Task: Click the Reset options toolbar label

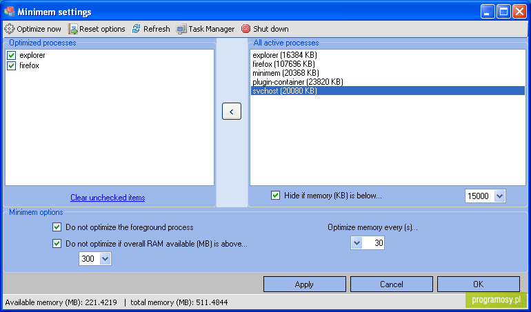Action: click(102, 29)
